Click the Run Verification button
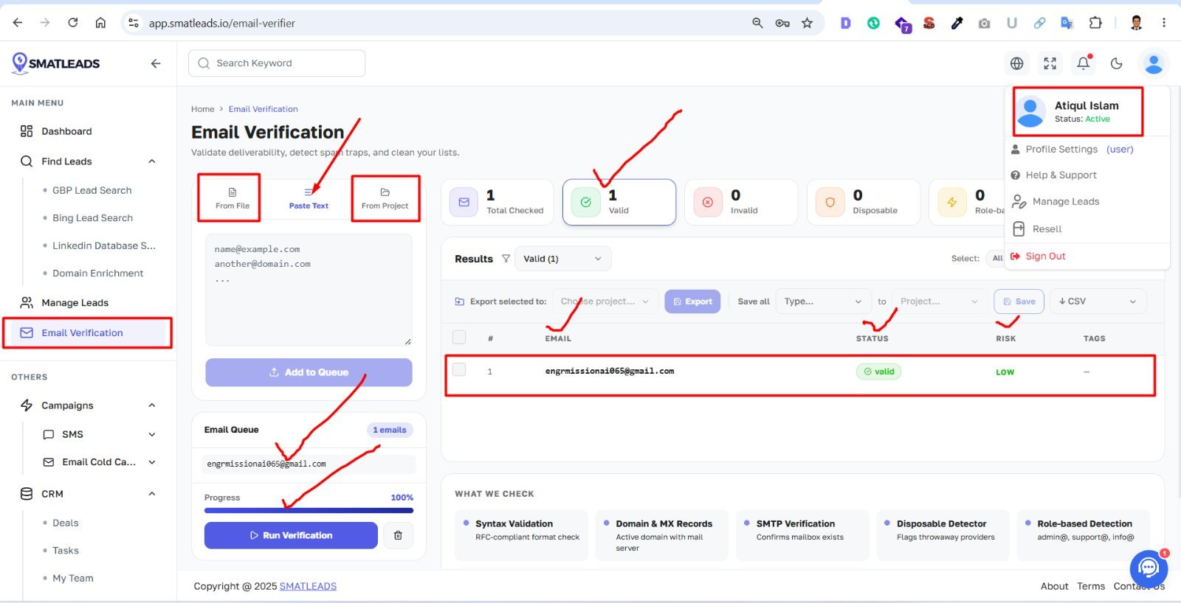The height and width of the screenshot is (603, 1181). (x=291, y=535)
